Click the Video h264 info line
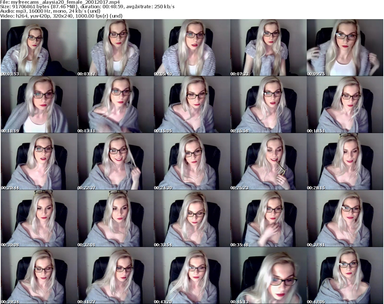The image size is (384, 304). click(61, 16)
